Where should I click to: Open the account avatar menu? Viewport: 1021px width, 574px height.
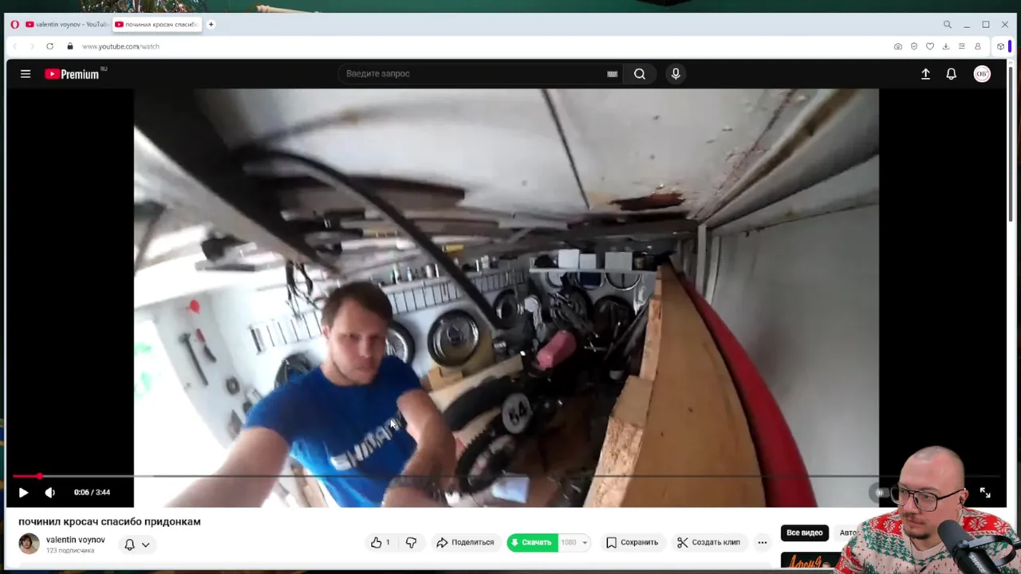(x=982, y=74)
